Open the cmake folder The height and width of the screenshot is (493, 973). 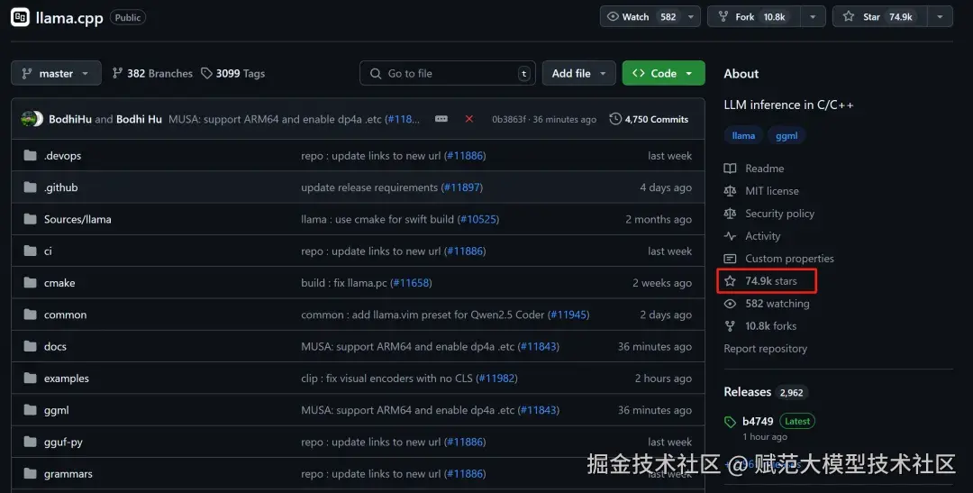(59, 283)
